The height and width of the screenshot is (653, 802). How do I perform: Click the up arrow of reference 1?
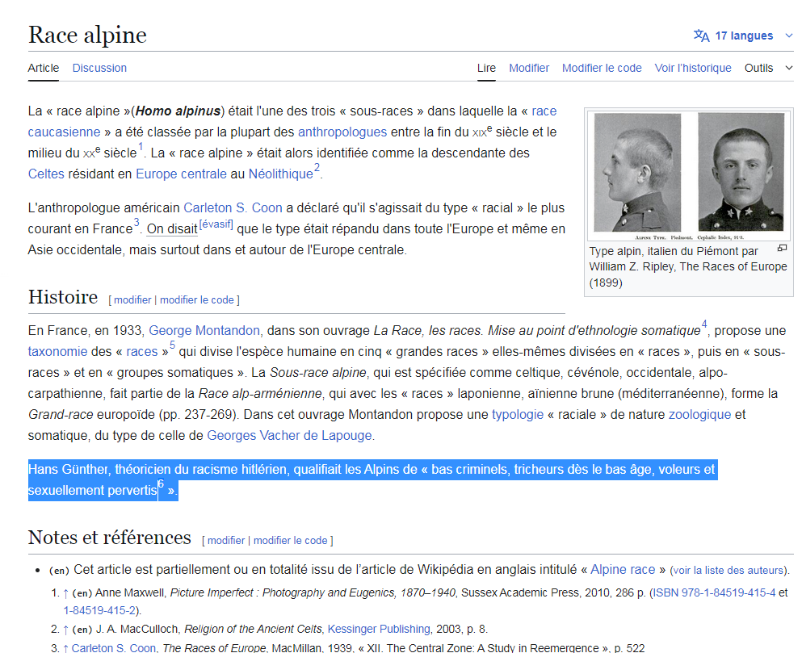pyautogui.click(x=65, y=593)
